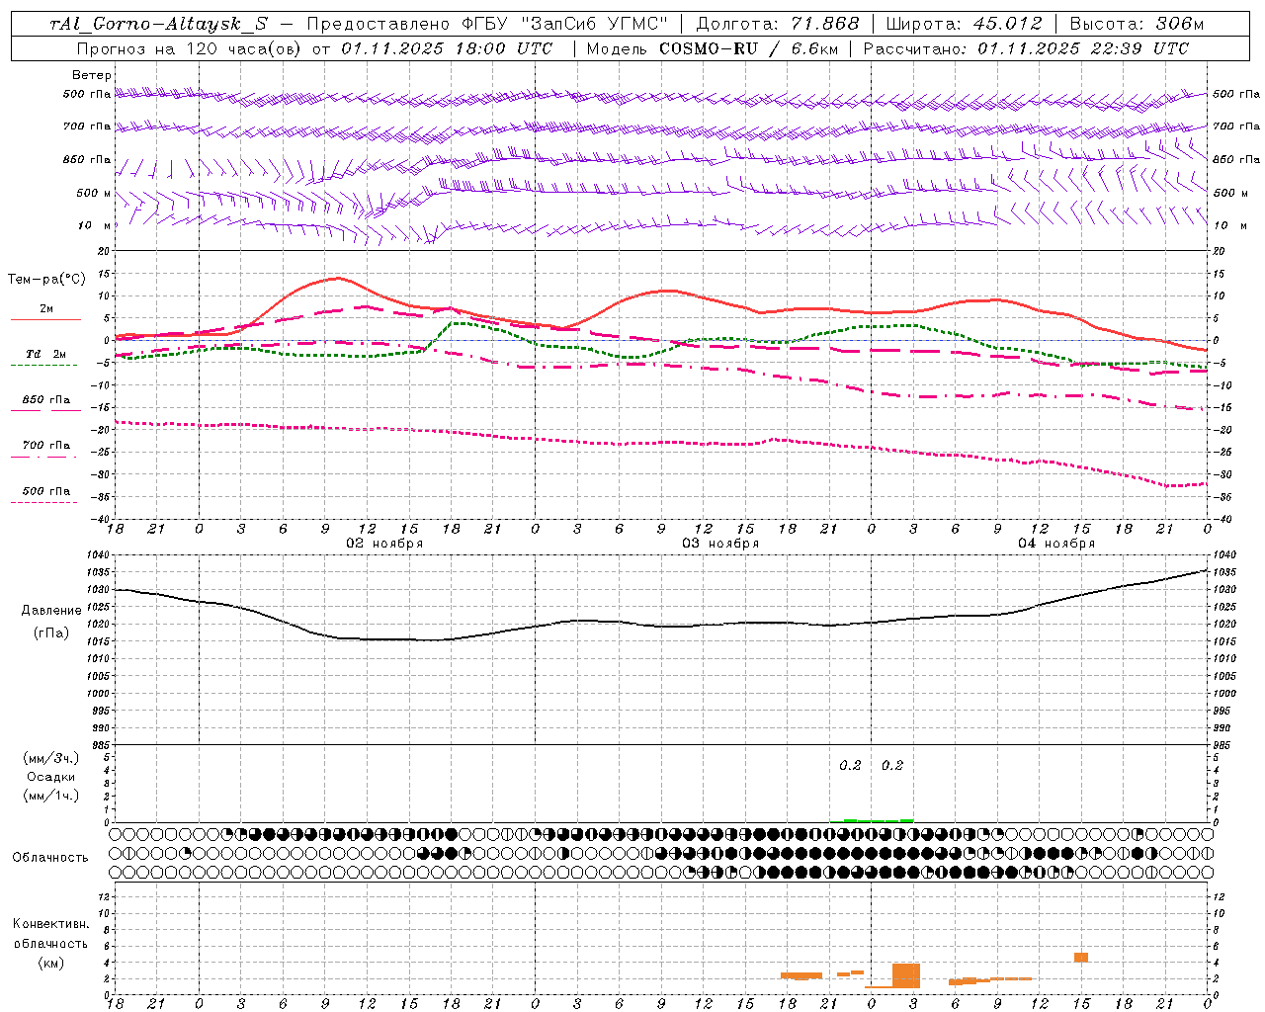The image size is (1265, 1012).
Task: Click the green precipitation bar
Action: (x=872, y=820)
